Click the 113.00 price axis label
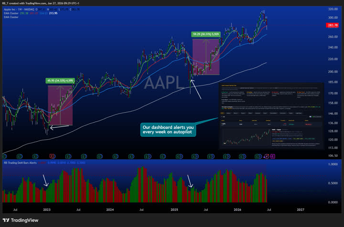The width and height of the screenshot is (344, 227). pyautogui.click(x=333, y=147)
